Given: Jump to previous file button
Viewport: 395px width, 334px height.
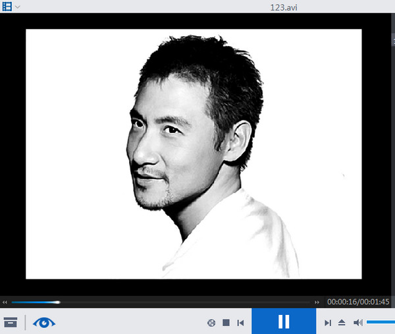Looking at the screenshot, I should pyautogui.click(x=240, y=323).
